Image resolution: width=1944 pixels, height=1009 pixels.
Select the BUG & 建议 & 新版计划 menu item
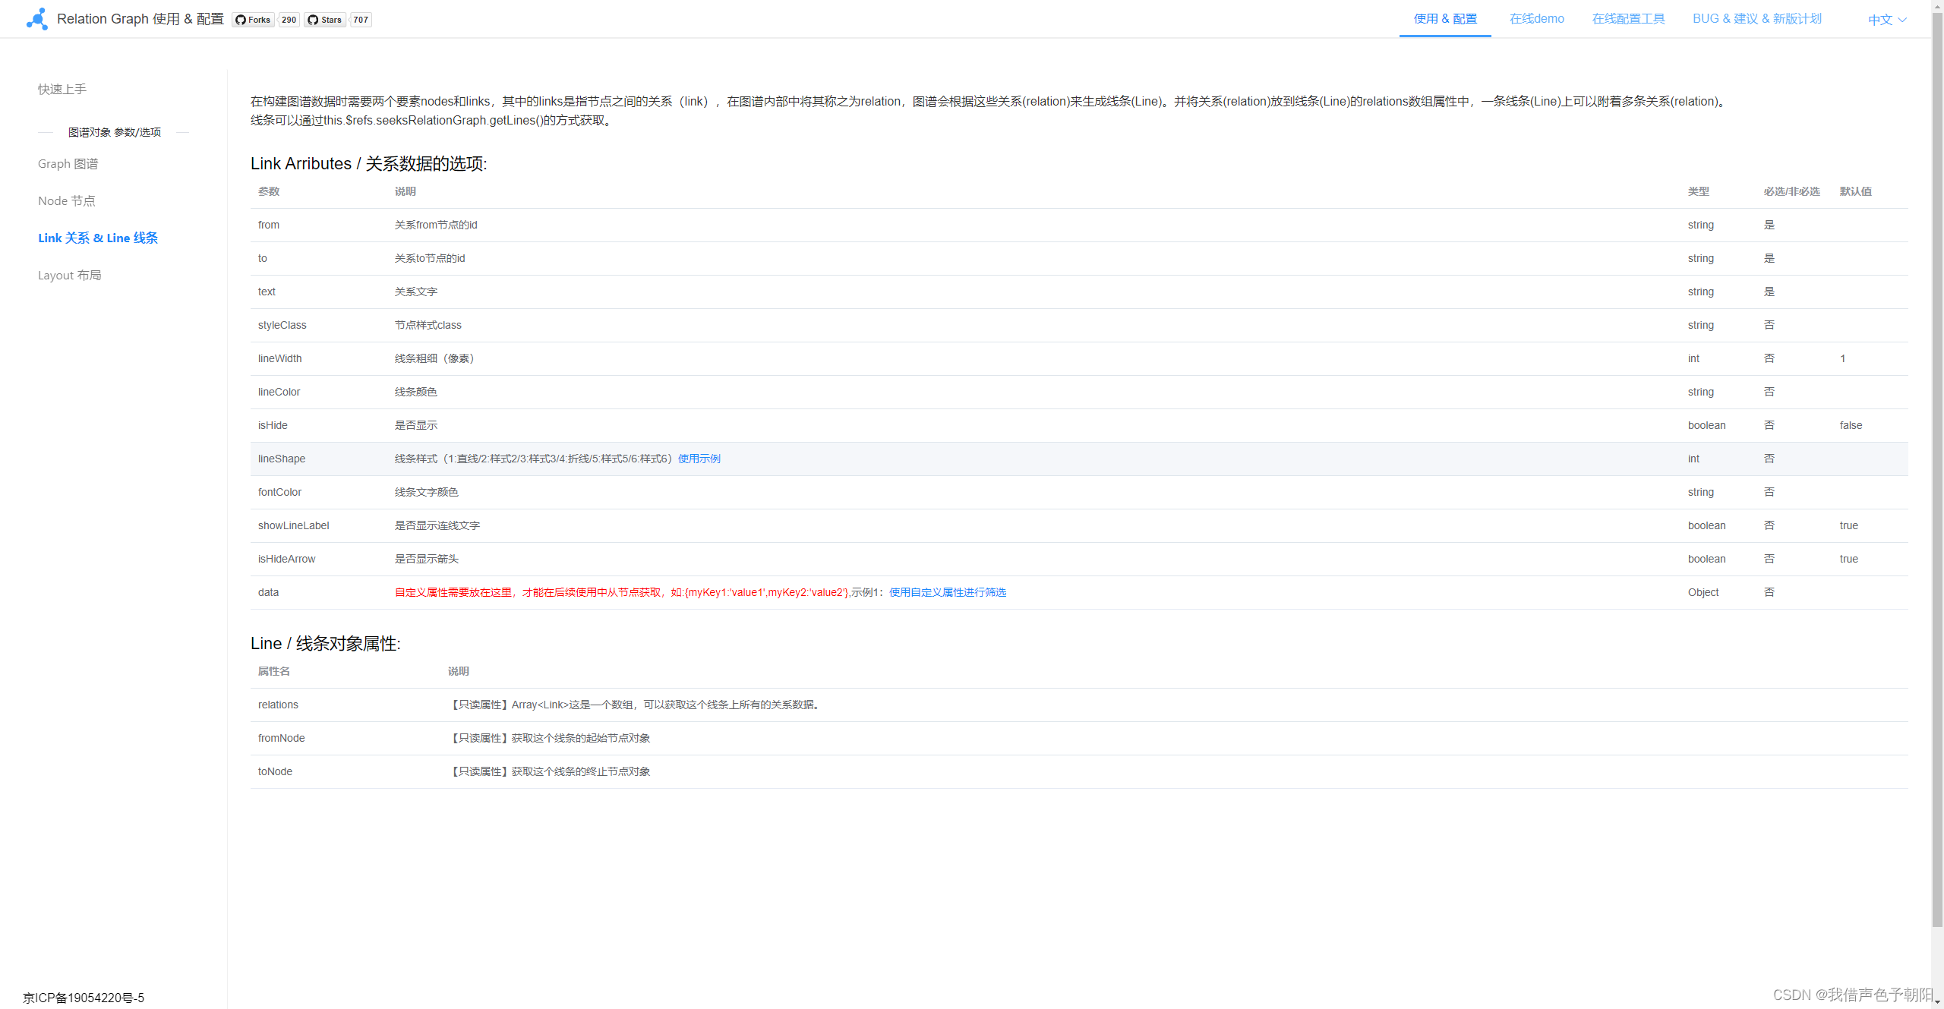click(x=1756, y=18)
